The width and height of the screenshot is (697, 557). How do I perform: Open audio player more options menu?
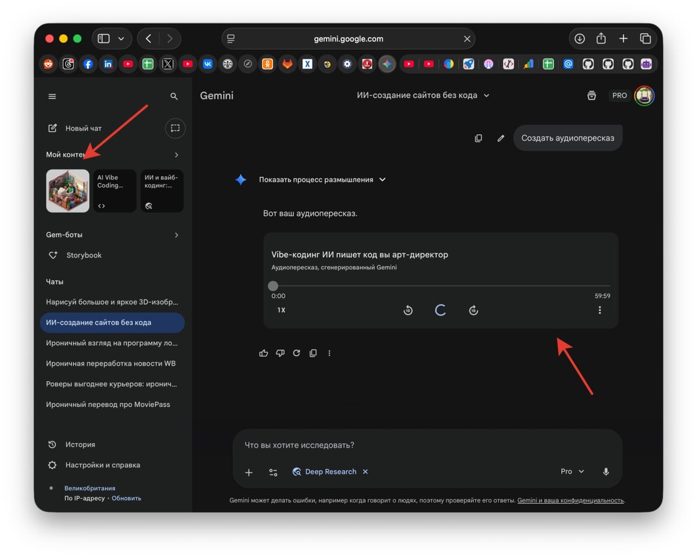(600, 310)
